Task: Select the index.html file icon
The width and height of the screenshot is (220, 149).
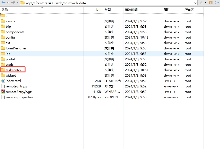Action: [3, 81]
